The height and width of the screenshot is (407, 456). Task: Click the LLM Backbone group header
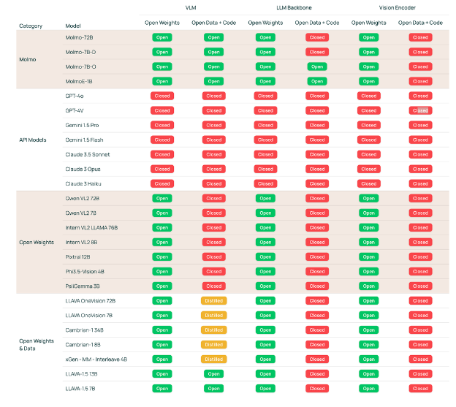(x=294, y=7)
